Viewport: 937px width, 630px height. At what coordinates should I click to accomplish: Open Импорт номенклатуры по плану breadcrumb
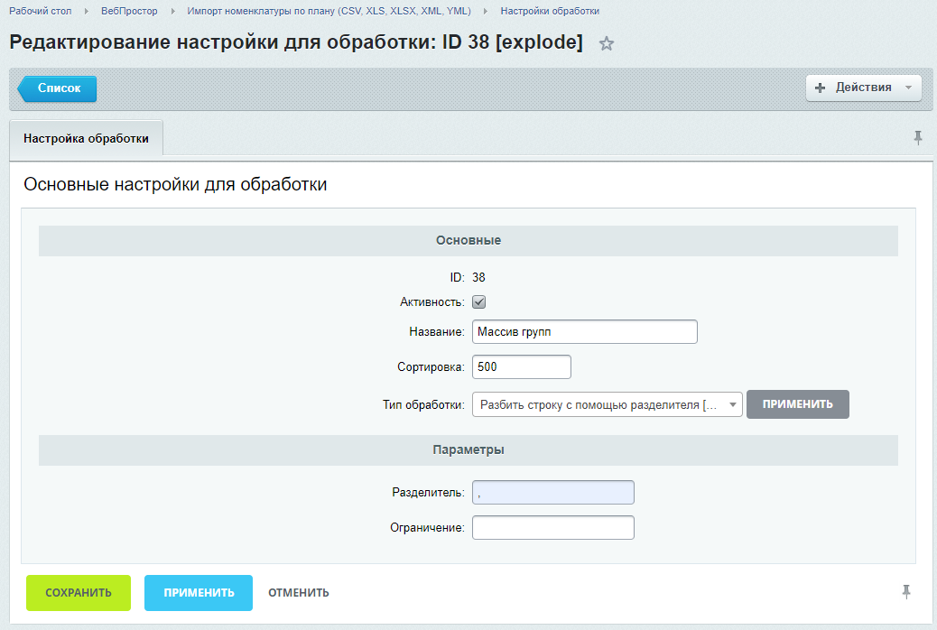point(329,11)
